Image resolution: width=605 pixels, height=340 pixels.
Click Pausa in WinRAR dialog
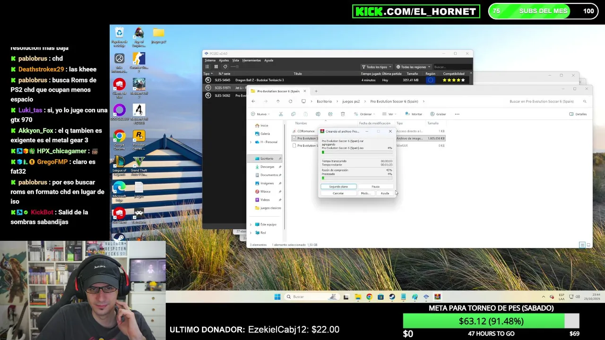point(375,187)
